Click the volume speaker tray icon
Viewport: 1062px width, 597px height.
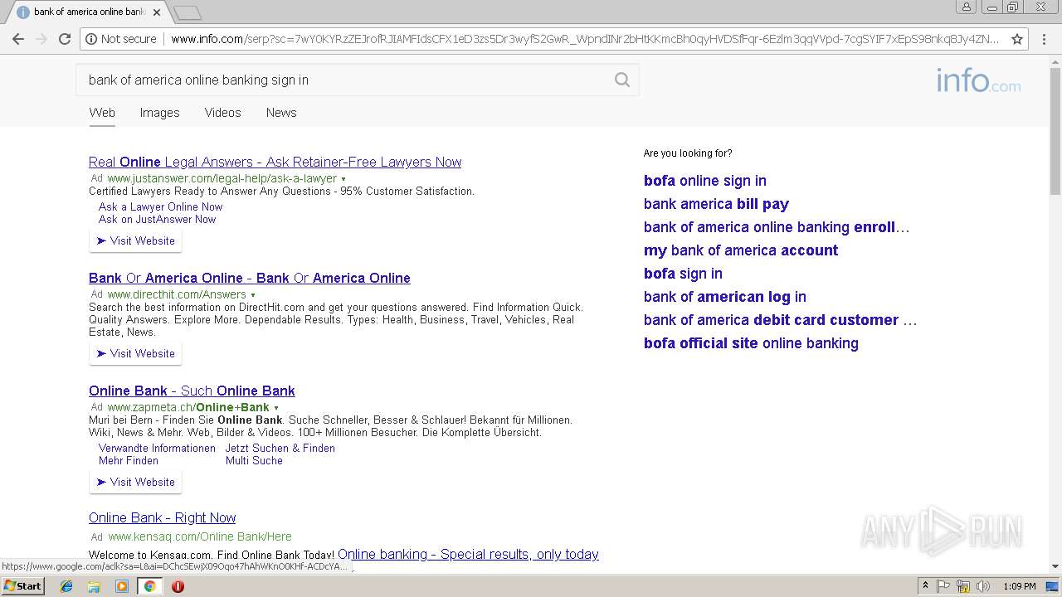[x=982, y=586]
